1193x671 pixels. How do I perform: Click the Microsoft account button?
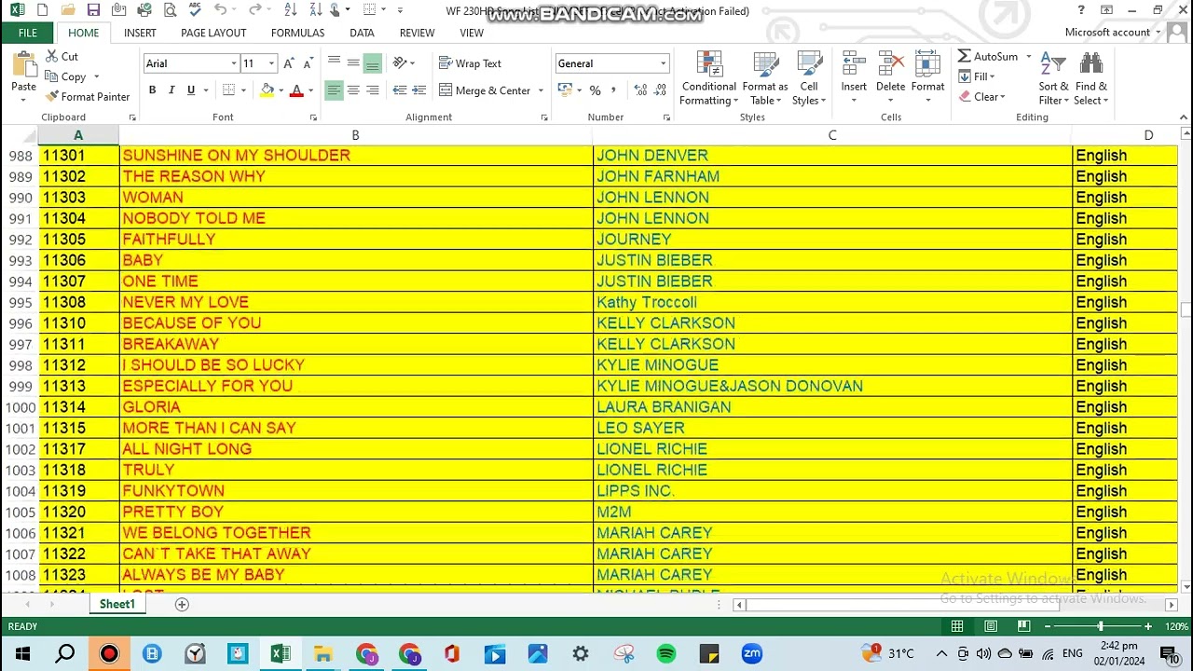[x=1113, y=32]
